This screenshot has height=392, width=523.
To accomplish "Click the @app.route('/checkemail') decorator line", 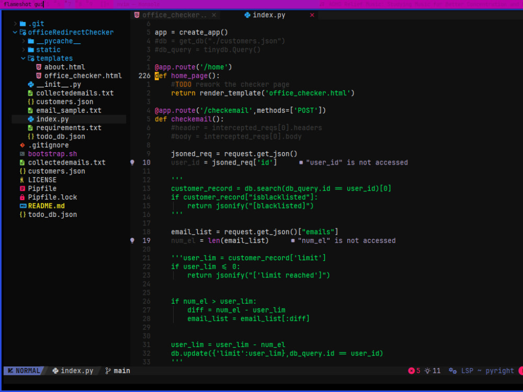I will click(x=240, y=110).
